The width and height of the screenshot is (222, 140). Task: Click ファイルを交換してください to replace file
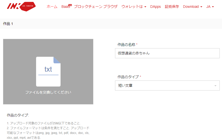point(48,92)
